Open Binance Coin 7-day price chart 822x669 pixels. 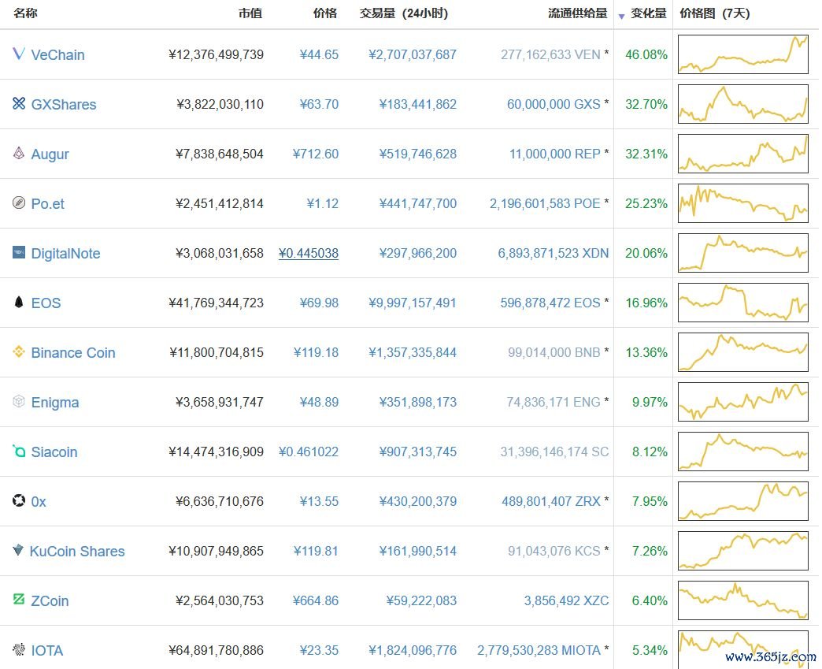pos(742,352)
